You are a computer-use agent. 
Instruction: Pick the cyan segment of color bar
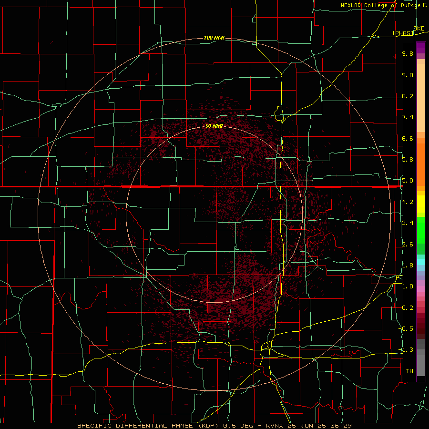pyautogui.click(x=421, y=262)
